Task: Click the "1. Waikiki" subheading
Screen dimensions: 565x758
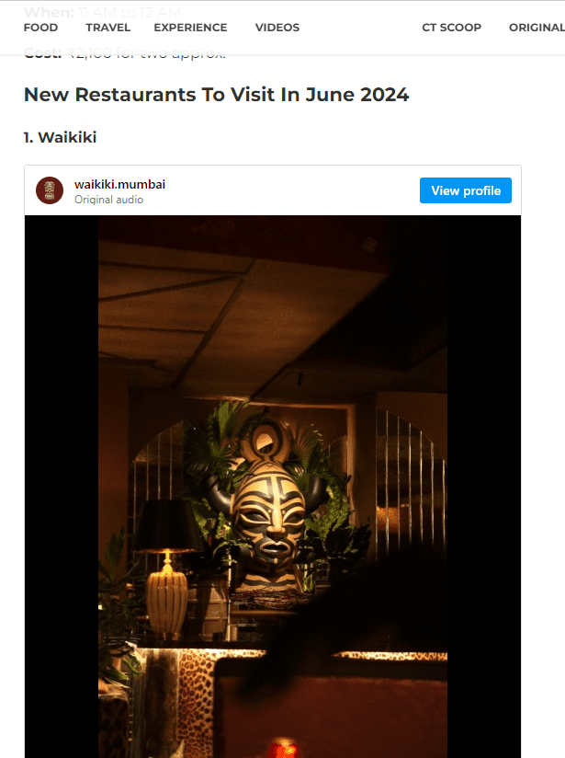Action: pos(61,137)
